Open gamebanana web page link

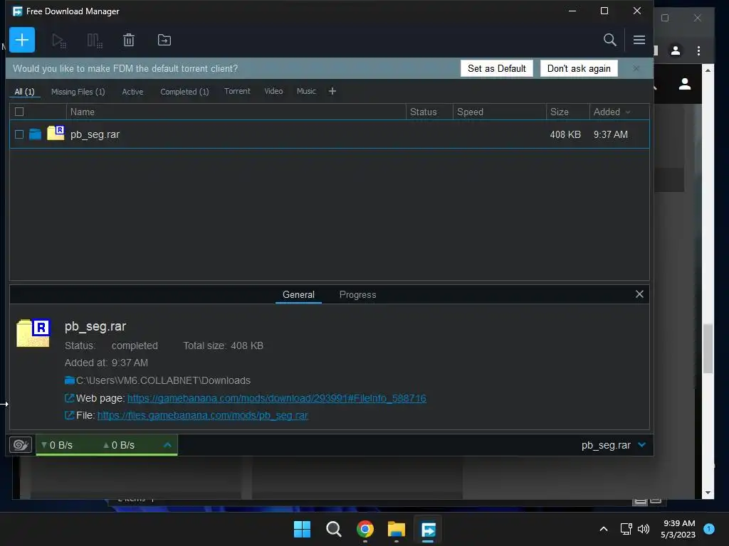[x=277, y=398]
